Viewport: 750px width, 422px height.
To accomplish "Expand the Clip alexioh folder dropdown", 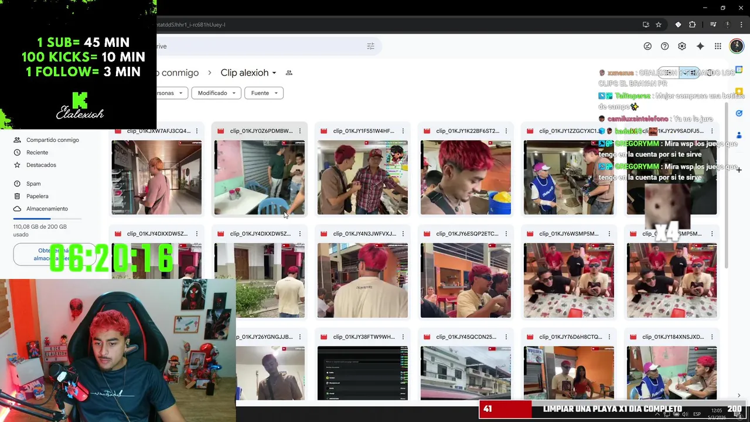I will point(274,73).
